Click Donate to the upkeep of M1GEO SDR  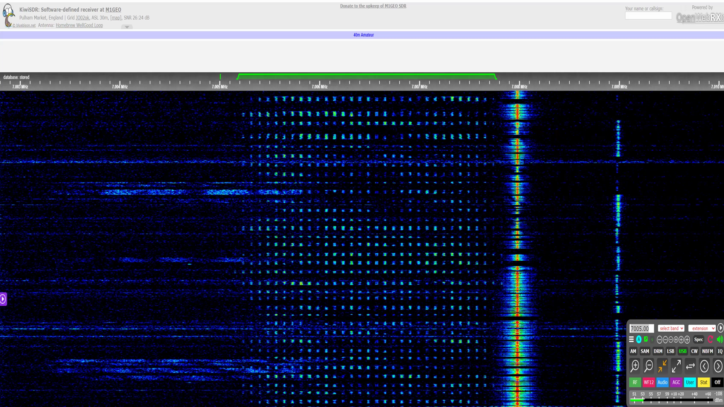tap(373, 6)
